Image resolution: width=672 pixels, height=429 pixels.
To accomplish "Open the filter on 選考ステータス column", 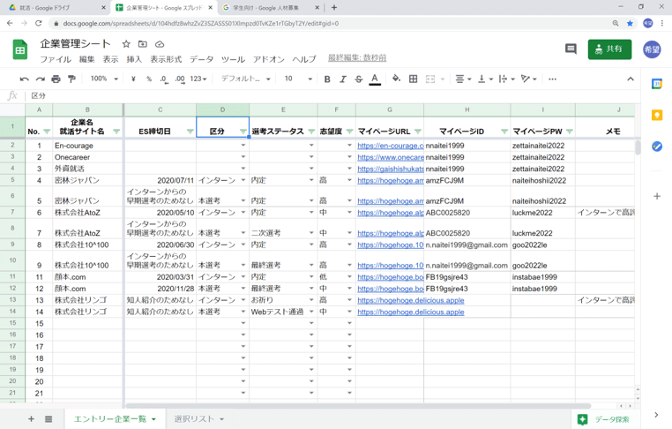I will (311, 132).
